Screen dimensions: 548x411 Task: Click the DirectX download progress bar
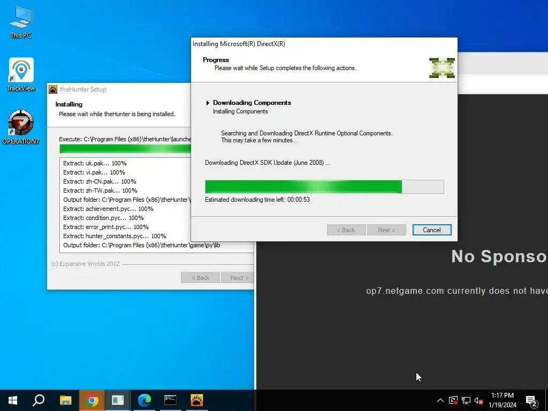pyautogui.click(x=324, y=187)
